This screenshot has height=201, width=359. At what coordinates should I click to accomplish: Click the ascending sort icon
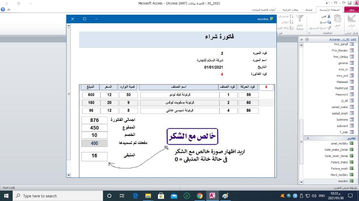(x=291, y=16)
